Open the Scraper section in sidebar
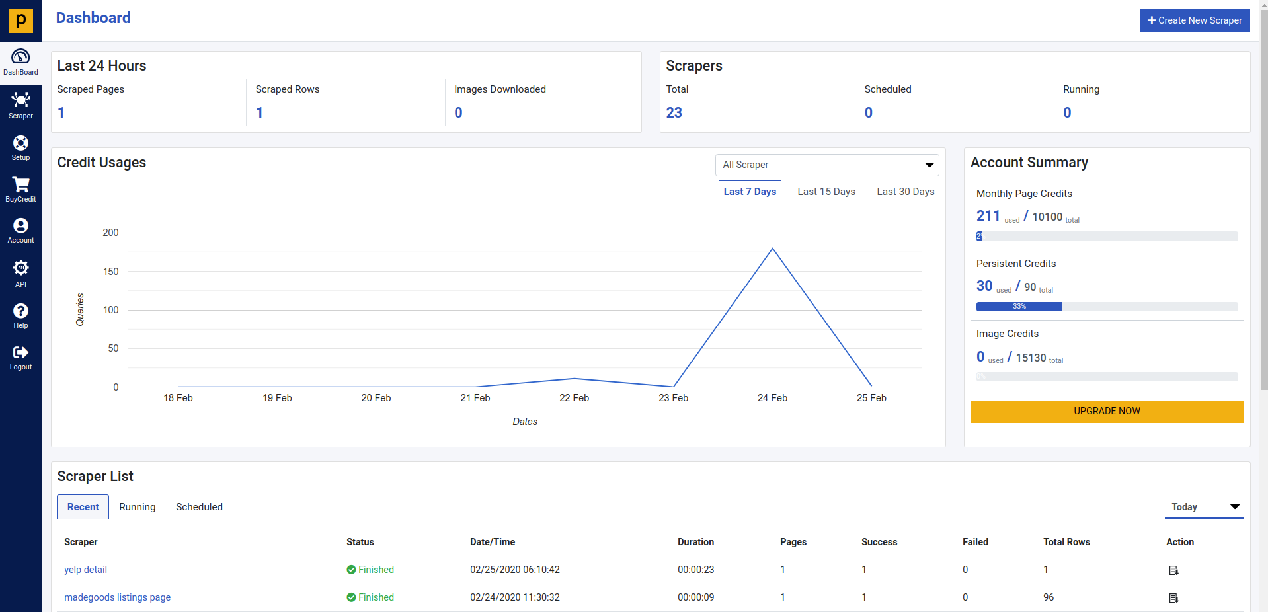The width and height of the screenshot is (1268, 612). (20, 104)
